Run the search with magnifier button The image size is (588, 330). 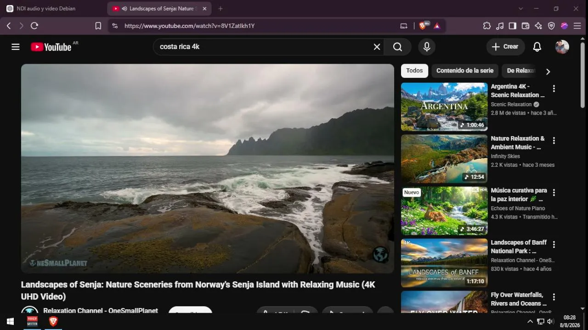coord(398,47)
